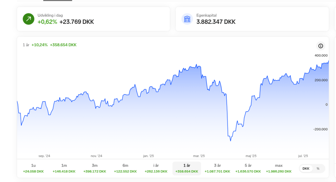The image size is (336, 182).
Task: Click the mar. '25 axis label
Action: 199,156
